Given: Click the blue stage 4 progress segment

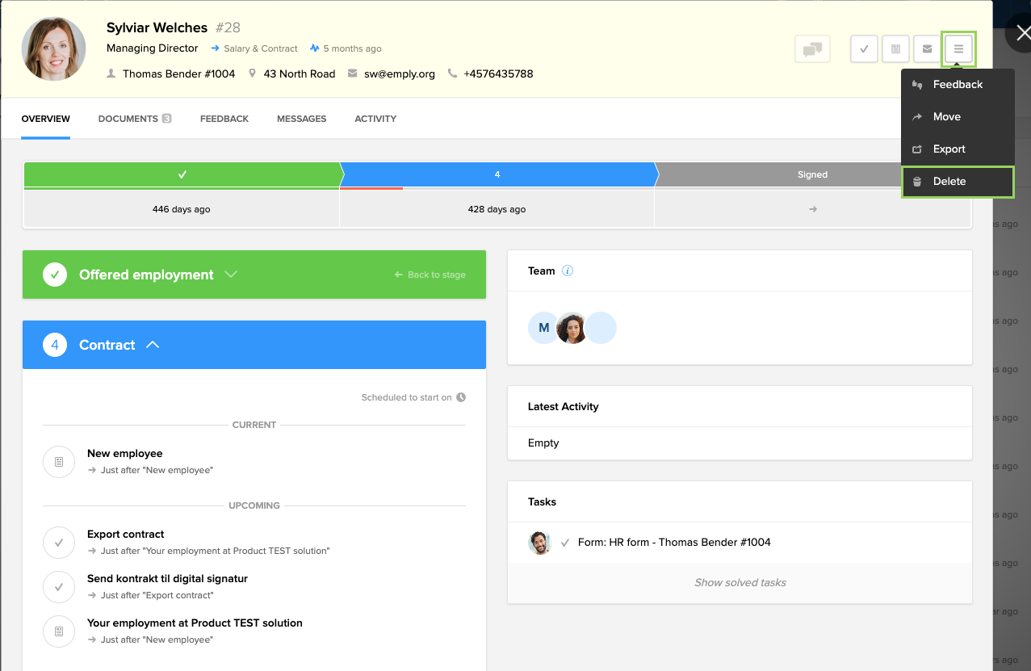Looking at the screenshot, I should tap(497, 174).
